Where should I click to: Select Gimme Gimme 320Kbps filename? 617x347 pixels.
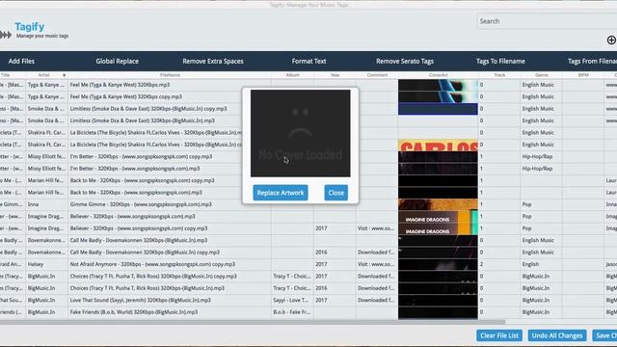(141, 204)
